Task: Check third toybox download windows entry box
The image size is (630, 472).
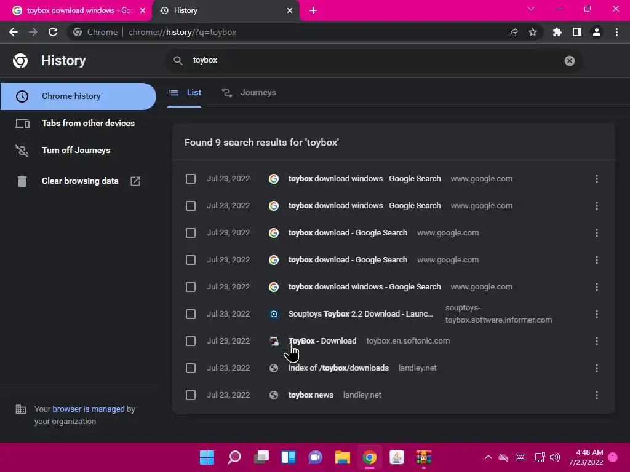Action: (x=191, y=287)
